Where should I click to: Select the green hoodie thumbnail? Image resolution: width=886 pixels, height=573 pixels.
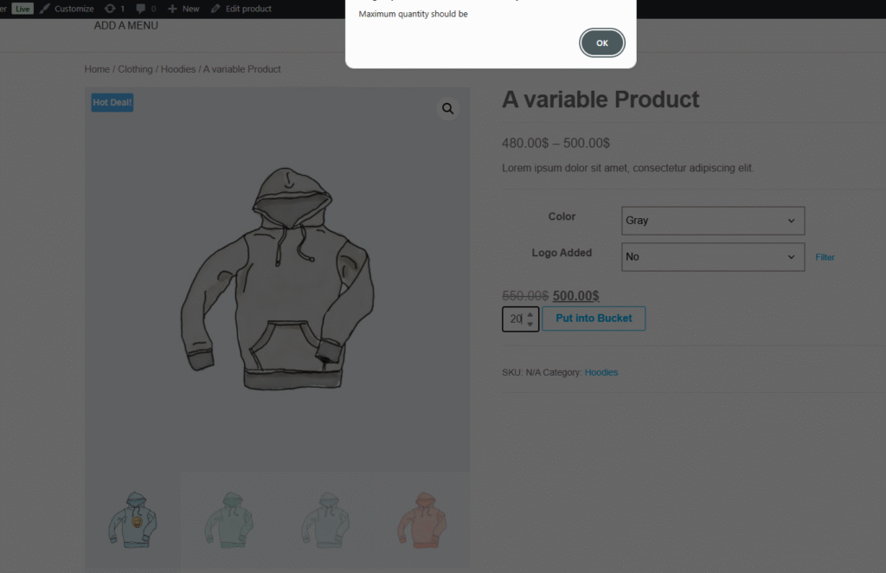[229, 518]
